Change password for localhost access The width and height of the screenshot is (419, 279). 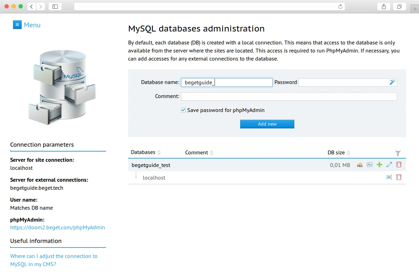click(x=389, y=177)
